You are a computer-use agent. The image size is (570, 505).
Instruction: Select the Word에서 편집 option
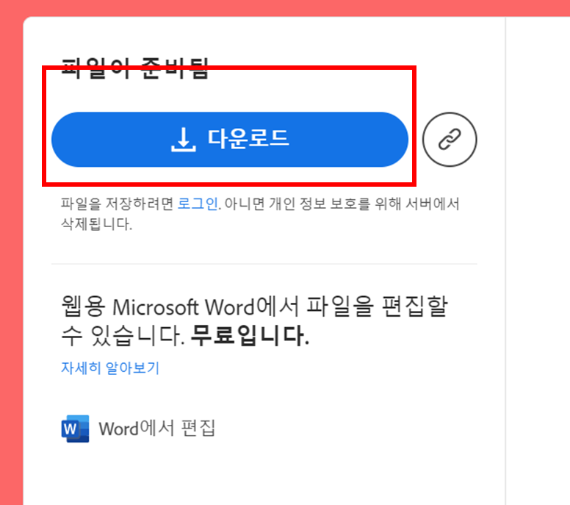tap(157, 429)
